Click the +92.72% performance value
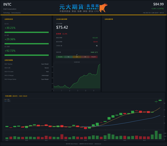 coord(10,51)
